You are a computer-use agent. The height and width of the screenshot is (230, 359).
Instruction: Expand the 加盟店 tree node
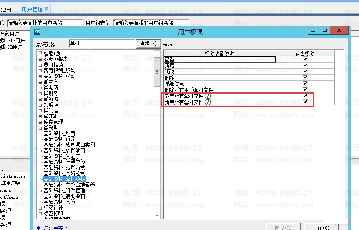tap(40, 105)
